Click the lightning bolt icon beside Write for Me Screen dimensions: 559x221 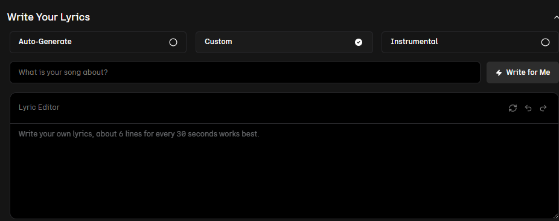[499, 72]
